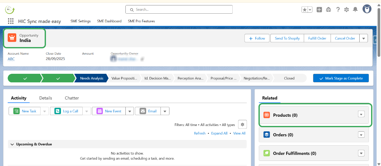Click the Opportunity crown icon
The width and height of the screenshot is (381, 166).
click(x=12, y=38)
